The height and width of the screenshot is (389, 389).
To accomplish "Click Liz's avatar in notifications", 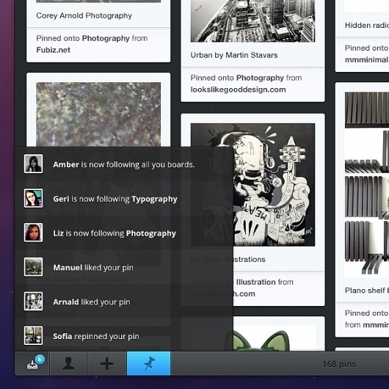I will click(x=33, y=233).
